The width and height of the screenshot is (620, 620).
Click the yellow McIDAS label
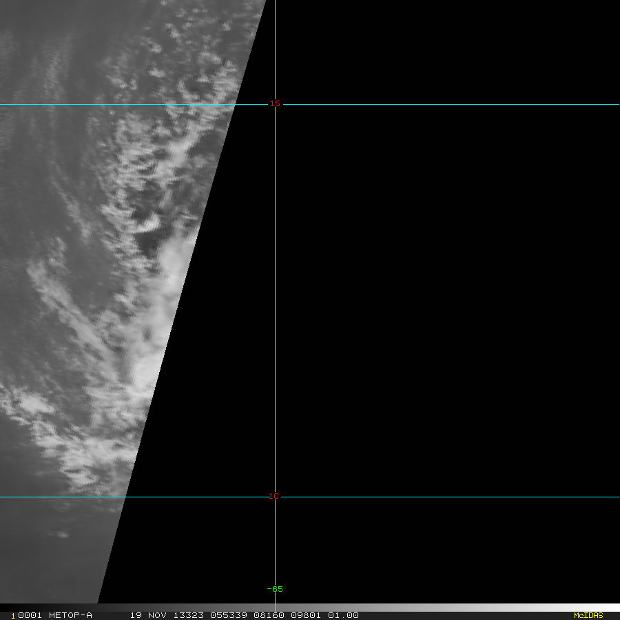[588, 615]
